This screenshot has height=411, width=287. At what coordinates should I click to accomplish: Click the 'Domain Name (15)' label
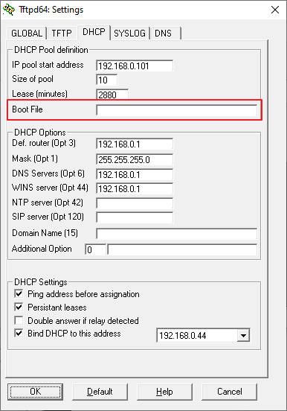(45, 233)
